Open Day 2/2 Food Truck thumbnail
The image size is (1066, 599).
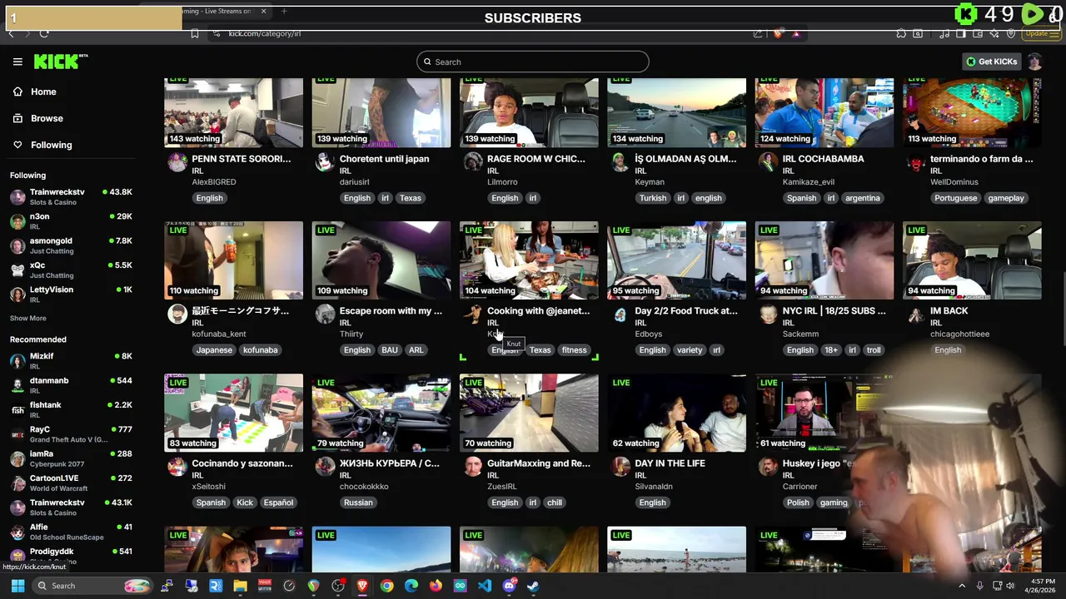click(676, 260)
